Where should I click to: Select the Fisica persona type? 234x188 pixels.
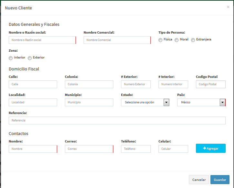pyautogui.click(x=160, y=40)
